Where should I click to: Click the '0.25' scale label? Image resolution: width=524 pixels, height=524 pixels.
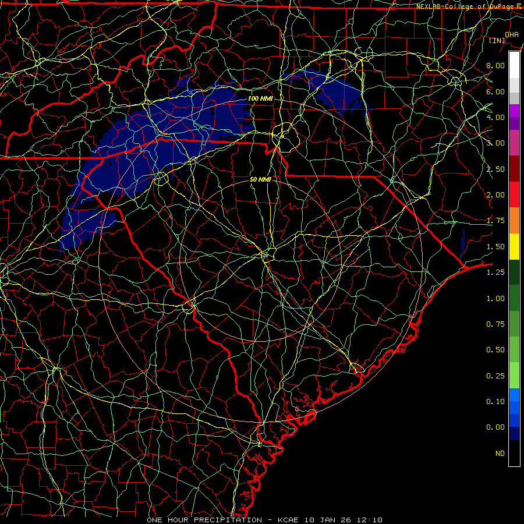click(495, 376)
